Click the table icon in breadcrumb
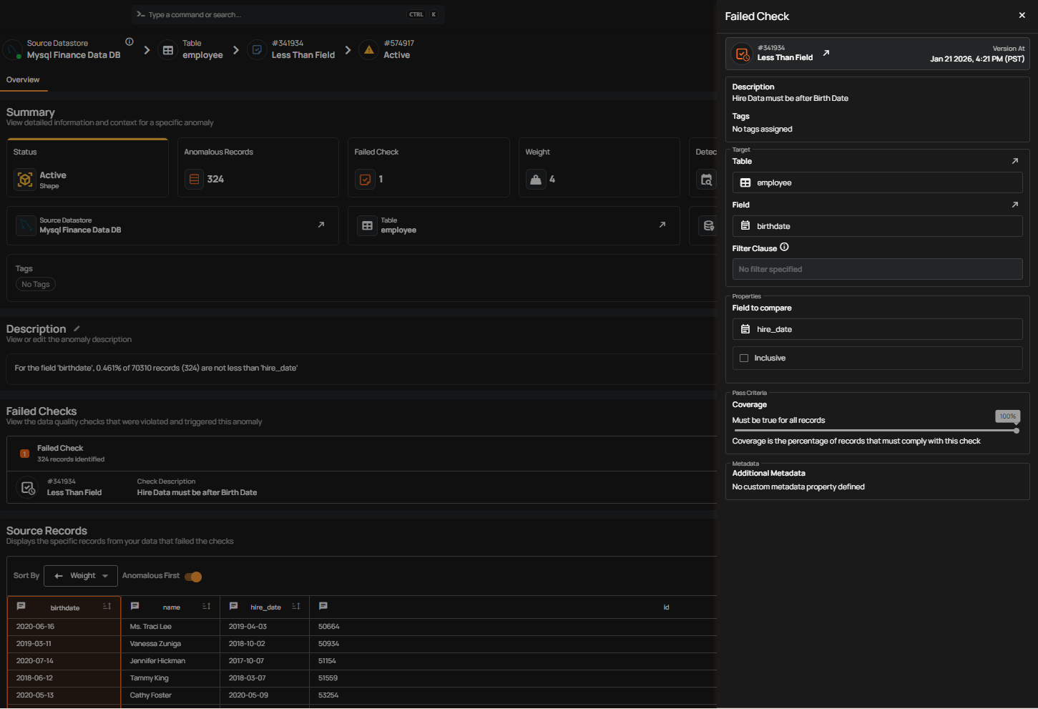 (168, 50)
